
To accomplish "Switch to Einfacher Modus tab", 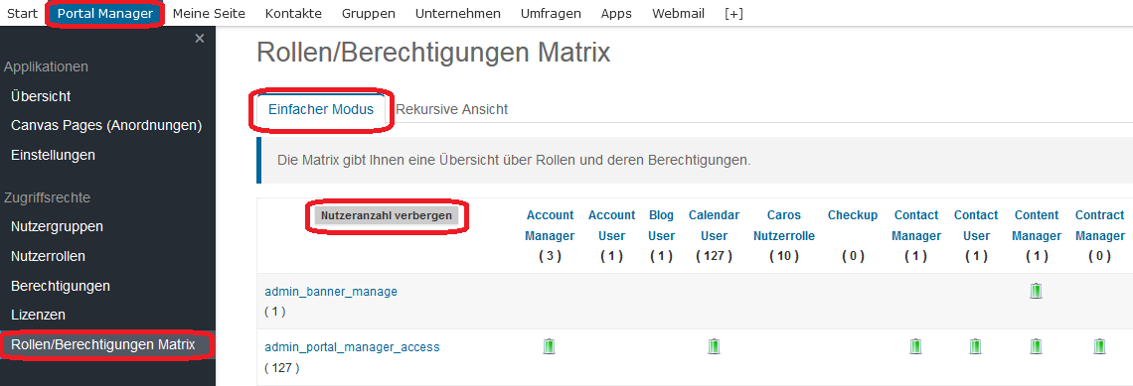I will (321, 109).
